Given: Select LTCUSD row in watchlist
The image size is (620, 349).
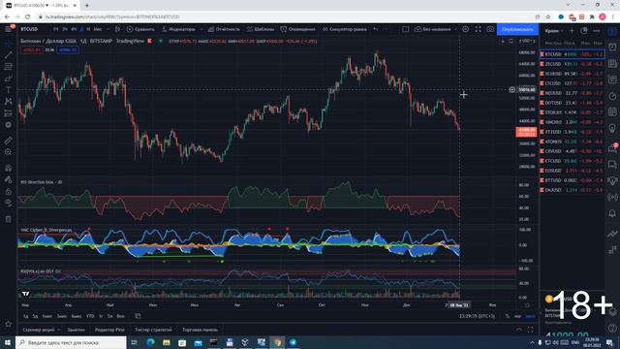Looking at the screenshot, I should pyautogui.click(x=572, y=83).
